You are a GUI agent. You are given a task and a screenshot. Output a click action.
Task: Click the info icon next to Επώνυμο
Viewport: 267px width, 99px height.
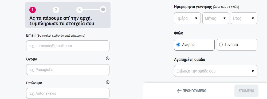pyautogui.click(x=107, y=82)
